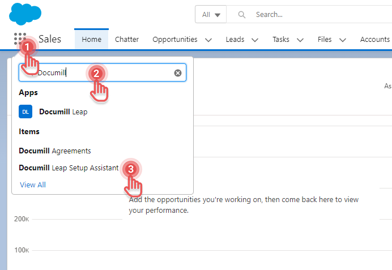This screenshot has height=270, width=392.
Task: Click the View All link
Action: point(33,185)
